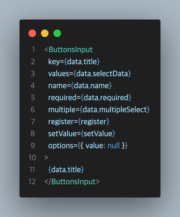Click data.name value on line 4
180x217 pixels.
[x=91, y=85]
